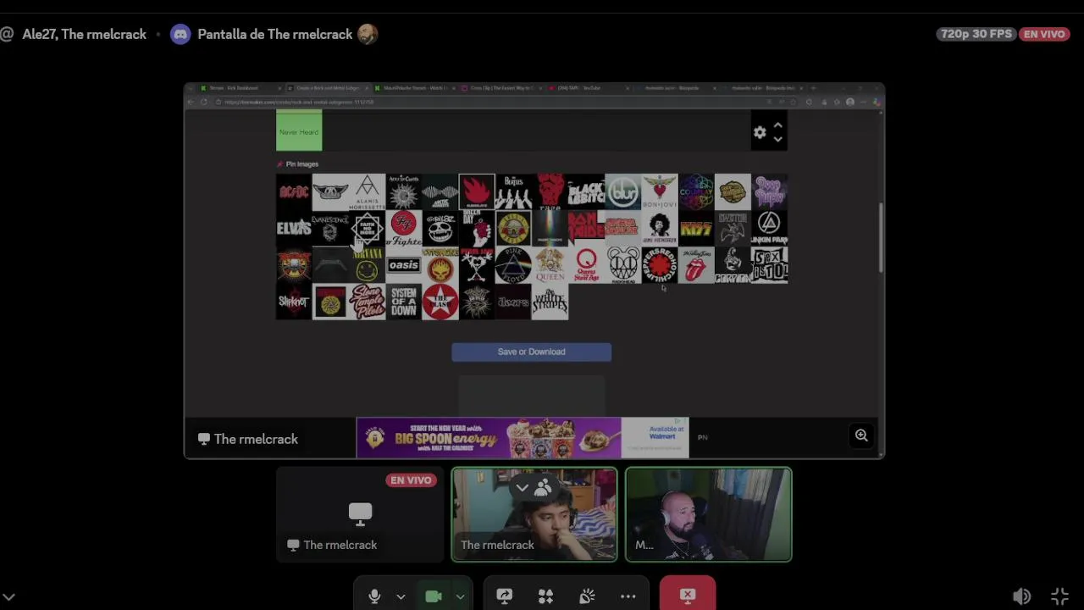Pick the Elvis logo
This screenshot has height=610, width=1084.
294,229
